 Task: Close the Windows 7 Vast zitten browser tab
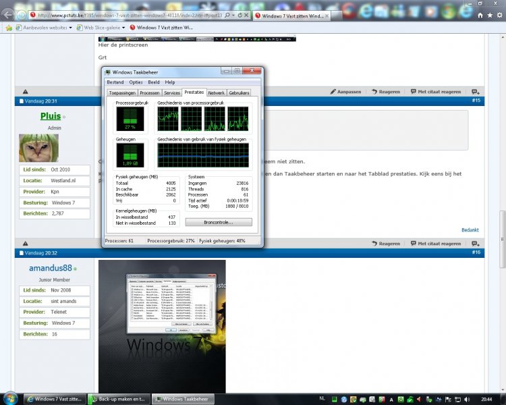327,16
